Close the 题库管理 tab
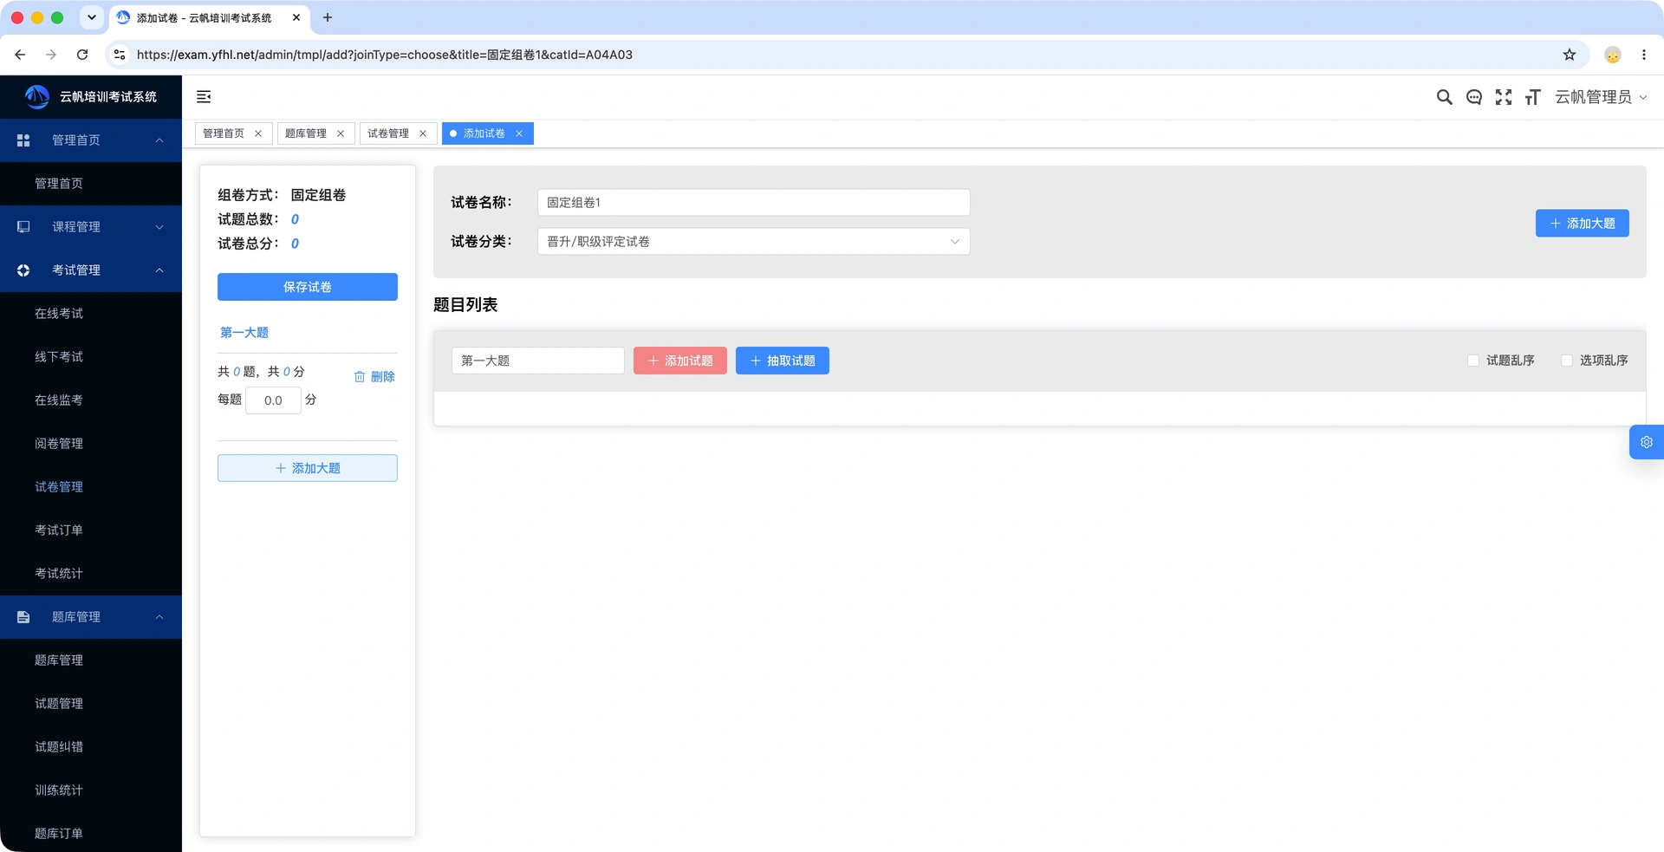Screen dimensions: 1664x852 (341, 133)
